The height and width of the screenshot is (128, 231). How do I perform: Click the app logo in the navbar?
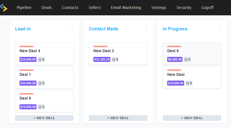click(4, 8)
